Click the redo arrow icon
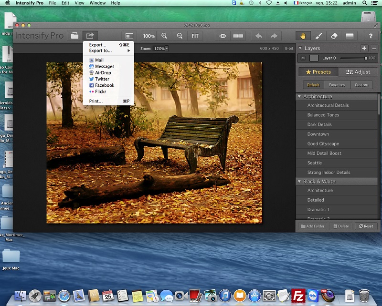This screenshot has height=306, width=382. [274, 36]
